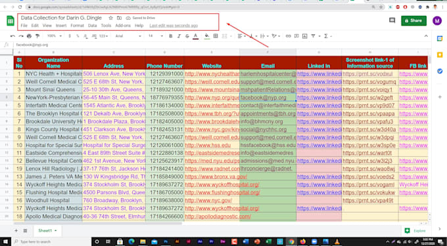Viewport: 447px width, 246px height.
Task: Open the zoom 100% dropdown
Action: [x=54, y=36]
